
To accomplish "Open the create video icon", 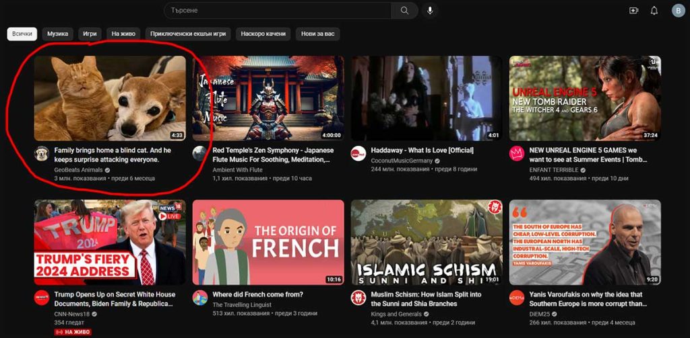I will [x=633, y=11].
